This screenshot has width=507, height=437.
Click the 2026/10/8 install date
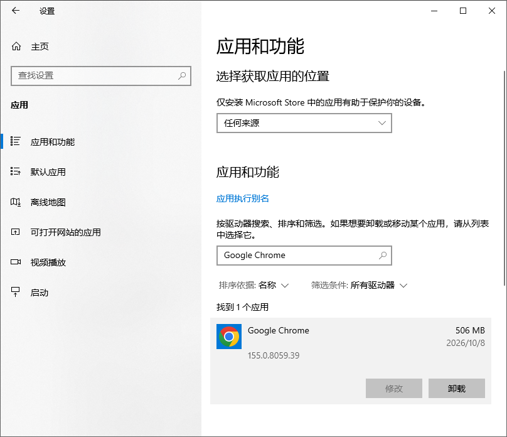point(466,343)
